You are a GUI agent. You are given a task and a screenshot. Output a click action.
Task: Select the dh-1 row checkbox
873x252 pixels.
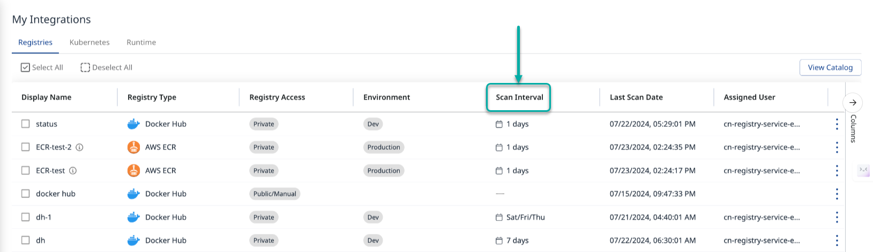point(25,217)
